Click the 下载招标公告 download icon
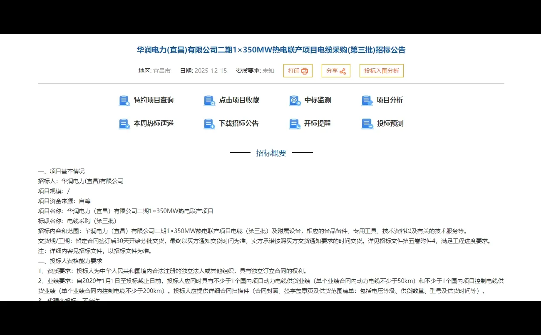 (x=209, y=124)
